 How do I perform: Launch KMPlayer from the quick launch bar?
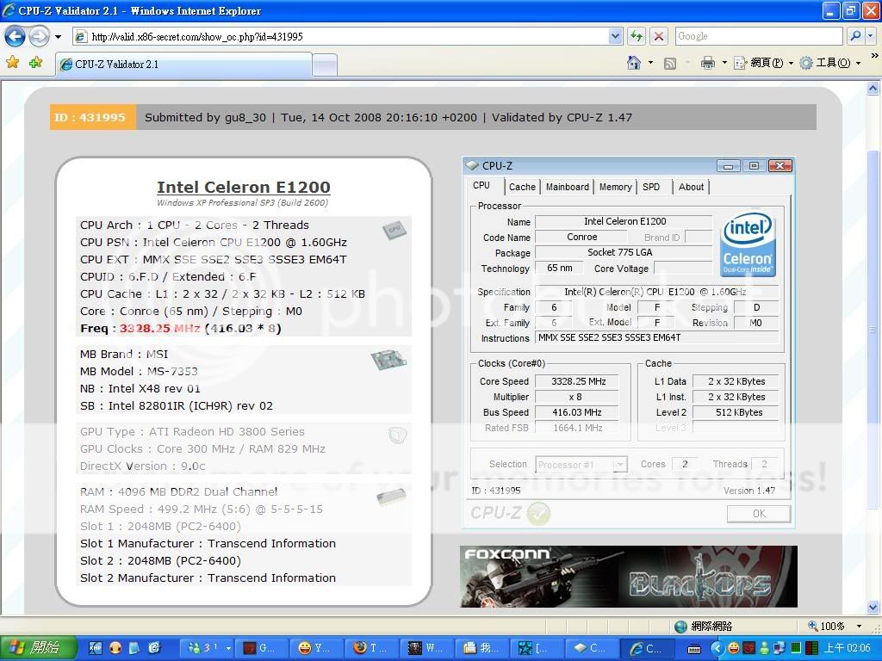tap(95, 648)
